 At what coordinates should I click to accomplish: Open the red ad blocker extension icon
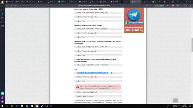(x=173, y=6)
